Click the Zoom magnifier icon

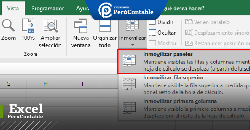[x=8, y=25]
